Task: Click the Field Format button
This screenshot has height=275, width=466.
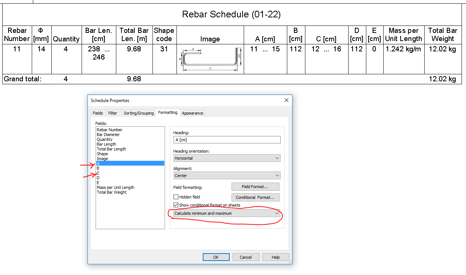Action: coord(255,186)
